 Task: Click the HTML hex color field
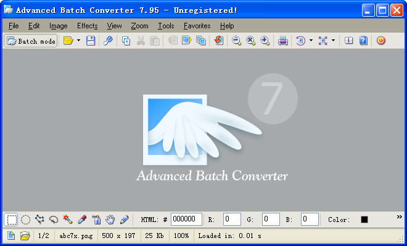[186, 220]
